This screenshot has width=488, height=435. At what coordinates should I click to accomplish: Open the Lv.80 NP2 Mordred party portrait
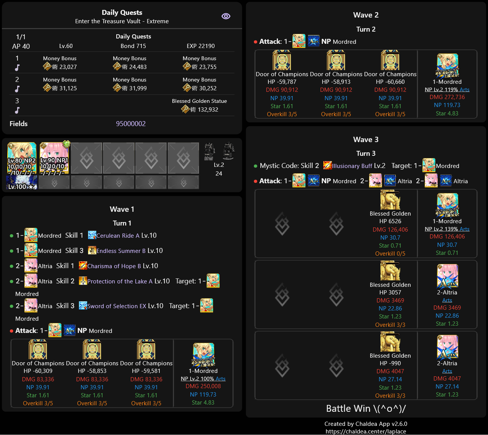pos(22,158)
